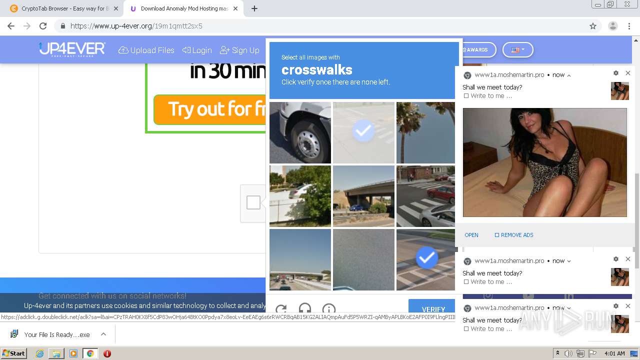Select the overpass bridge captcha tile
The image size is (640, 360).
(363, 196)
